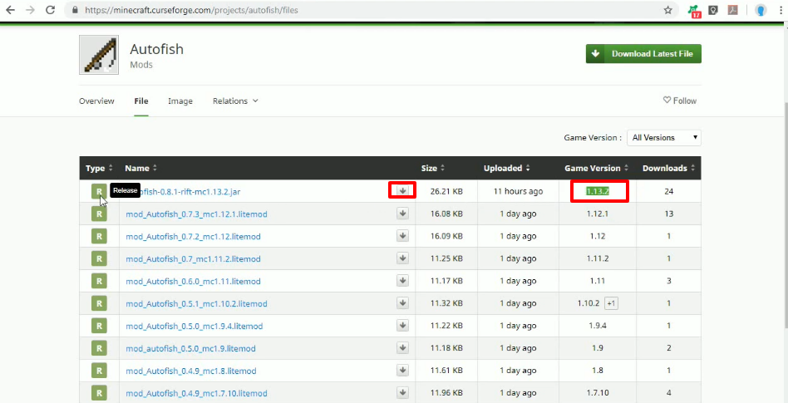The height and width of the screenshot is (403, 788).
Task: Download mod_Autofish_0.4.9_mc1.8.litemod via arrow
Action: [x=402, y=371]
